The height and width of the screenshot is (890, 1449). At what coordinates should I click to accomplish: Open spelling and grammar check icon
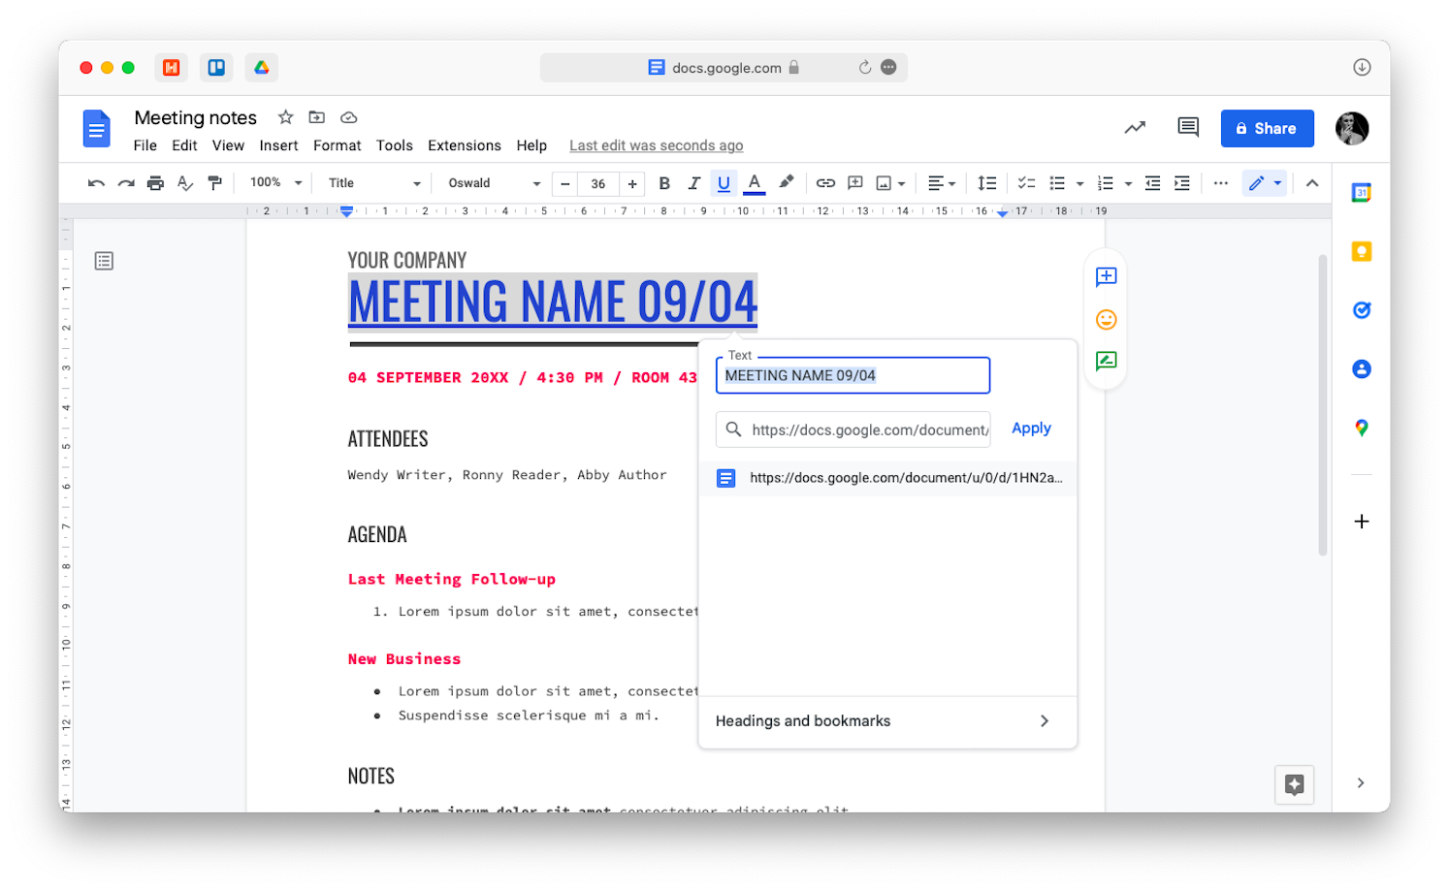(x=184, y=182)
